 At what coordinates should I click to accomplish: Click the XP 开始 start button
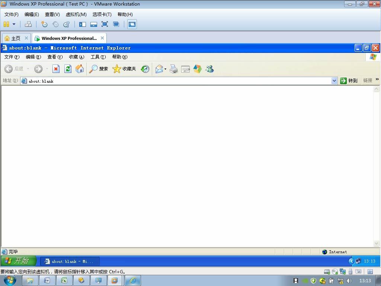tap(19, 261)
